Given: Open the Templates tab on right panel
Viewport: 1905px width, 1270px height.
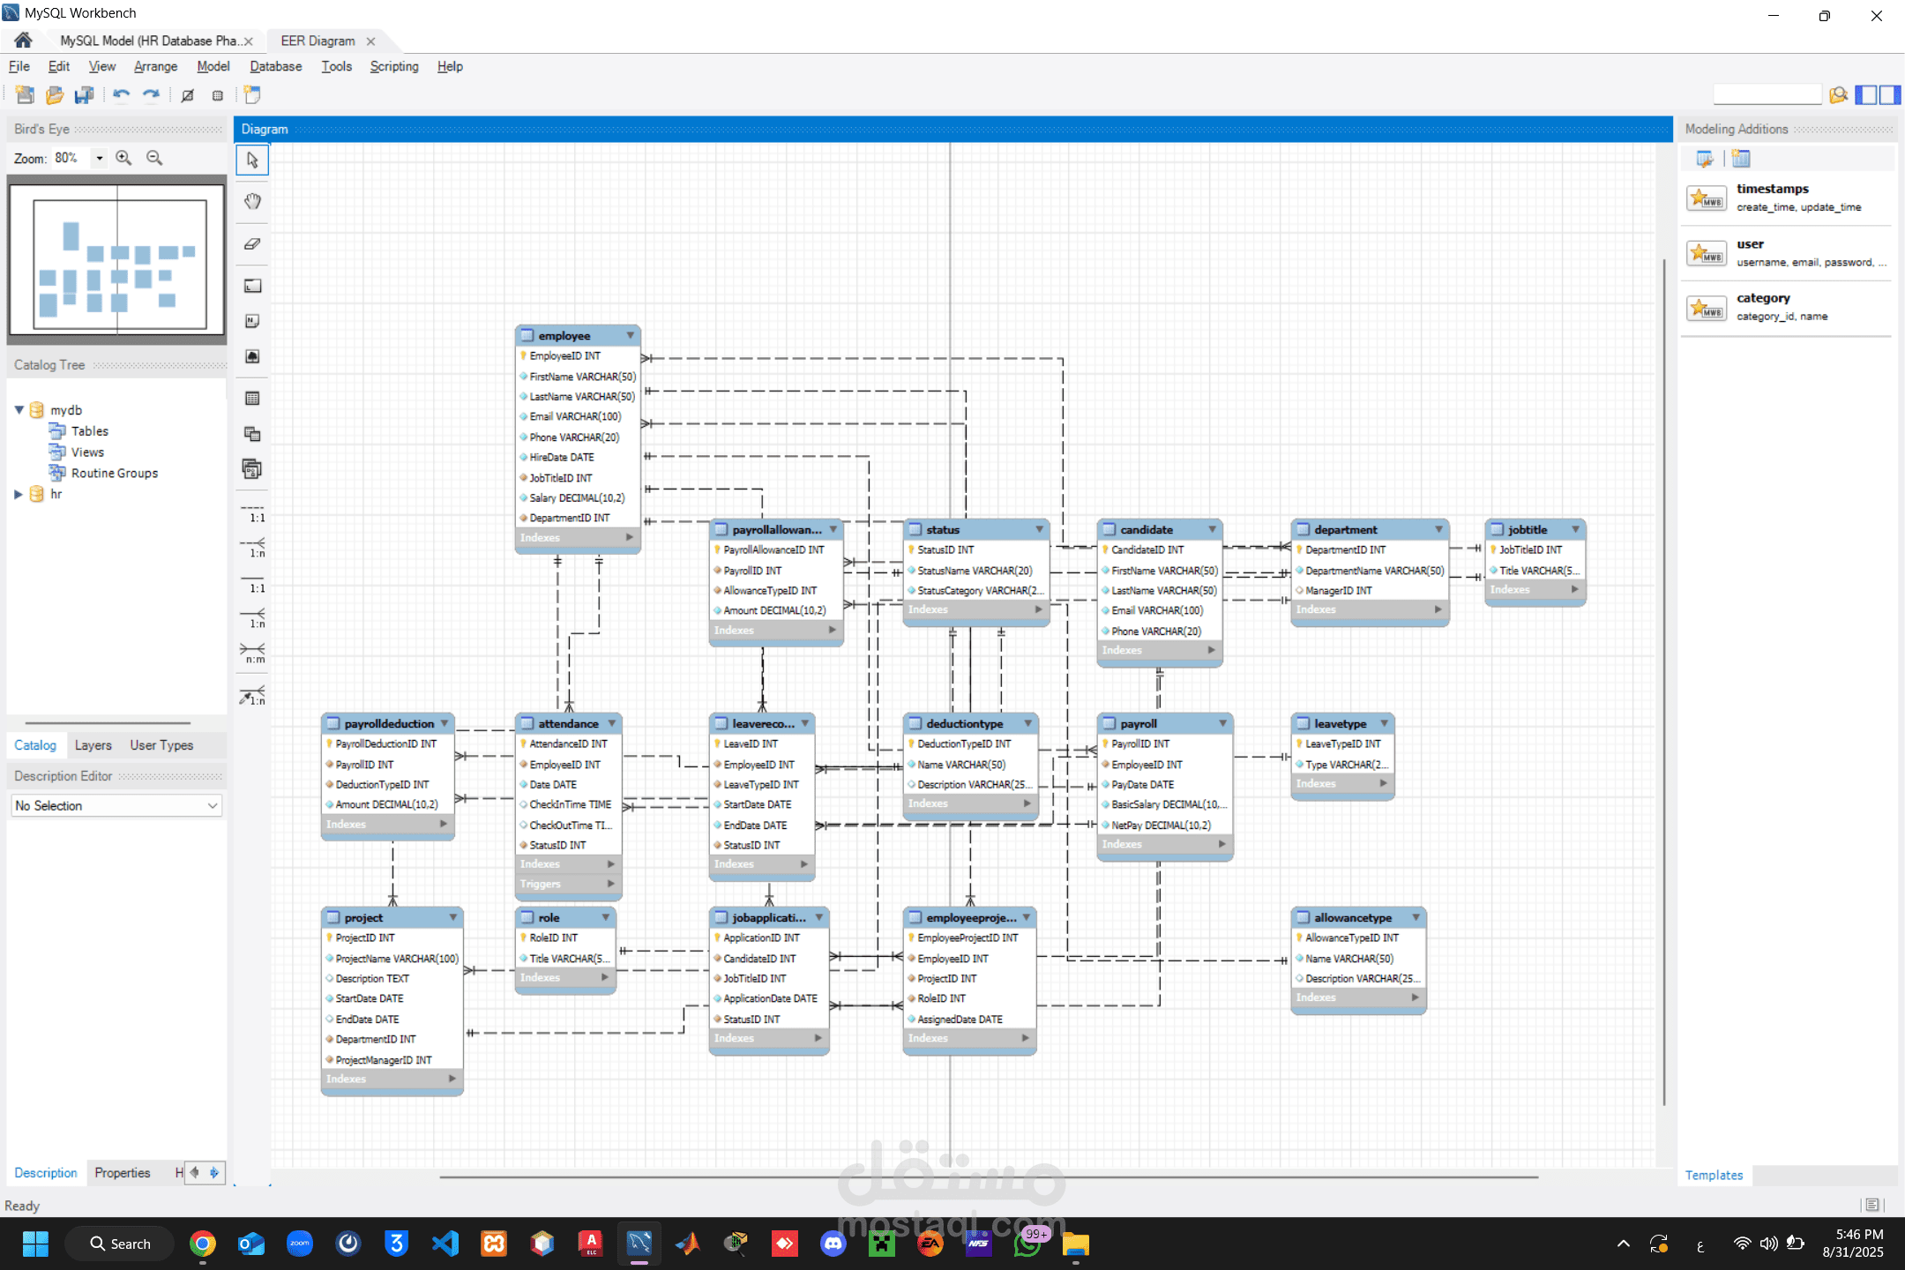Looking at the screenshot, I should pos(1714,1175).
